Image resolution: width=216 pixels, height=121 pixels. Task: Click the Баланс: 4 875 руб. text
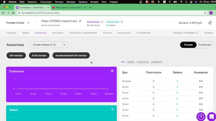click(x=190, y=23)
